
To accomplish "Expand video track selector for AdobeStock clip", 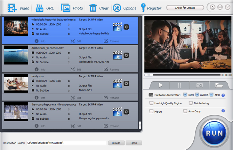I will point(69,53).
